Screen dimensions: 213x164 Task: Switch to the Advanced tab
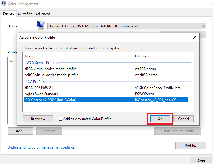(x=43, y=14)
